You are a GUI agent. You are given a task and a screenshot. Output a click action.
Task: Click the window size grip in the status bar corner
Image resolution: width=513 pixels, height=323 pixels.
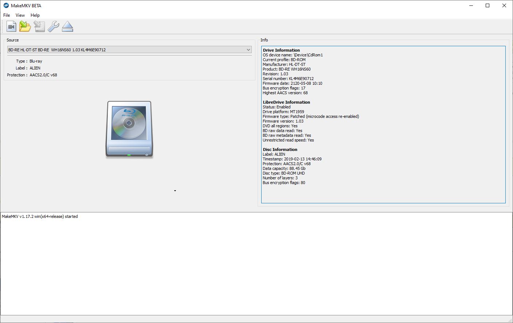[510, 320]
